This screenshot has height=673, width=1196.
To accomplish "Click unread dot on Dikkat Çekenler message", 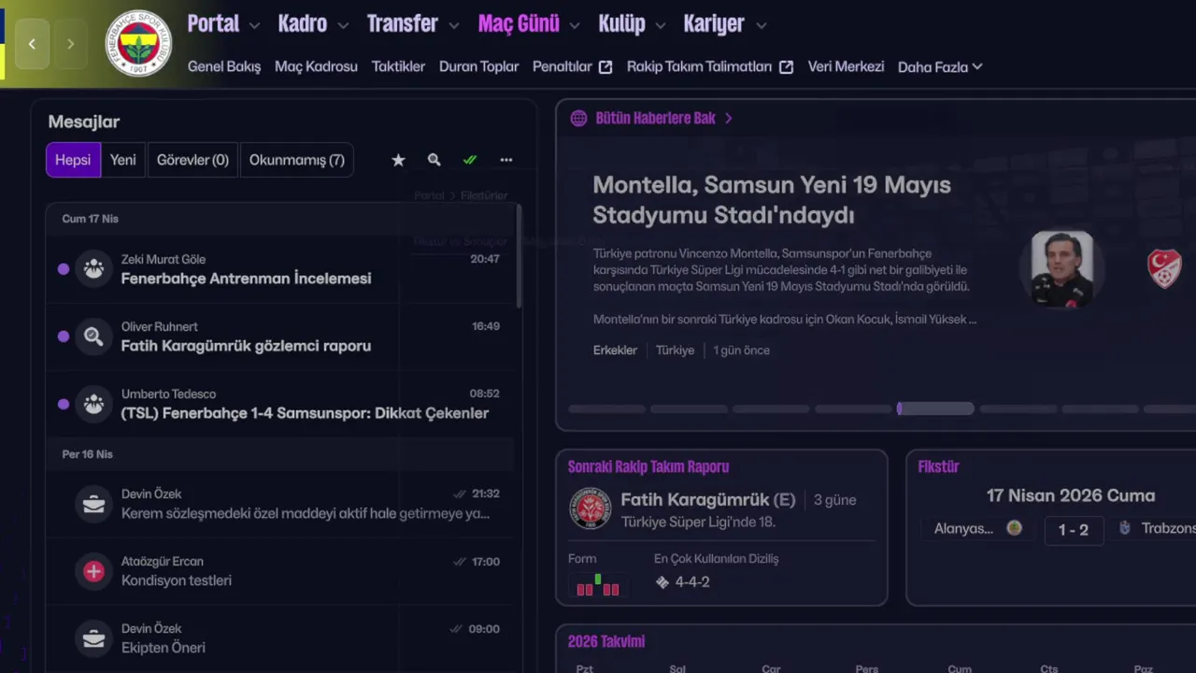I will tap(64, 404).
